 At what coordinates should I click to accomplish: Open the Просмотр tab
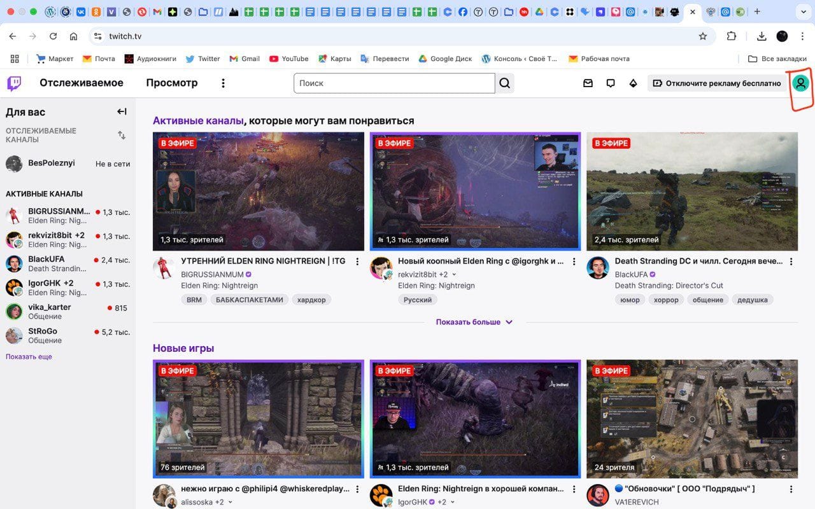click(x=171, y=83)
